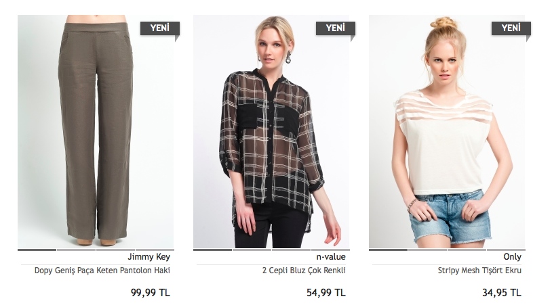Screen dimensions: 552x305
Task: Open the khaki wide-leg trousers product photo
Action: [96, 132]
